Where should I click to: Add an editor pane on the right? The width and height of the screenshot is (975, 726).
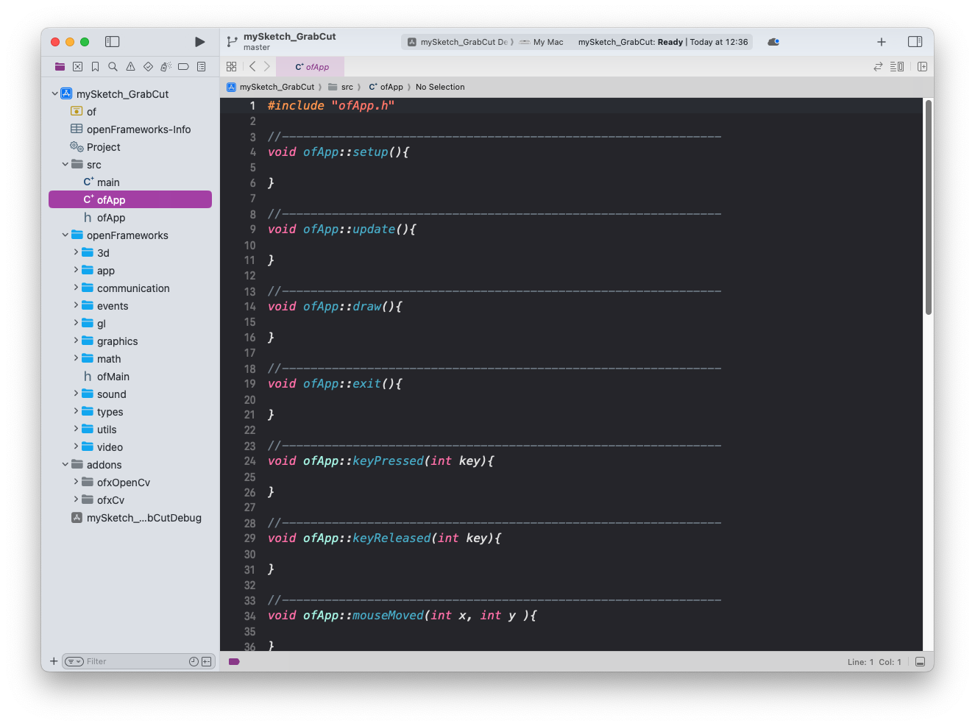click(x=922, y=66)
